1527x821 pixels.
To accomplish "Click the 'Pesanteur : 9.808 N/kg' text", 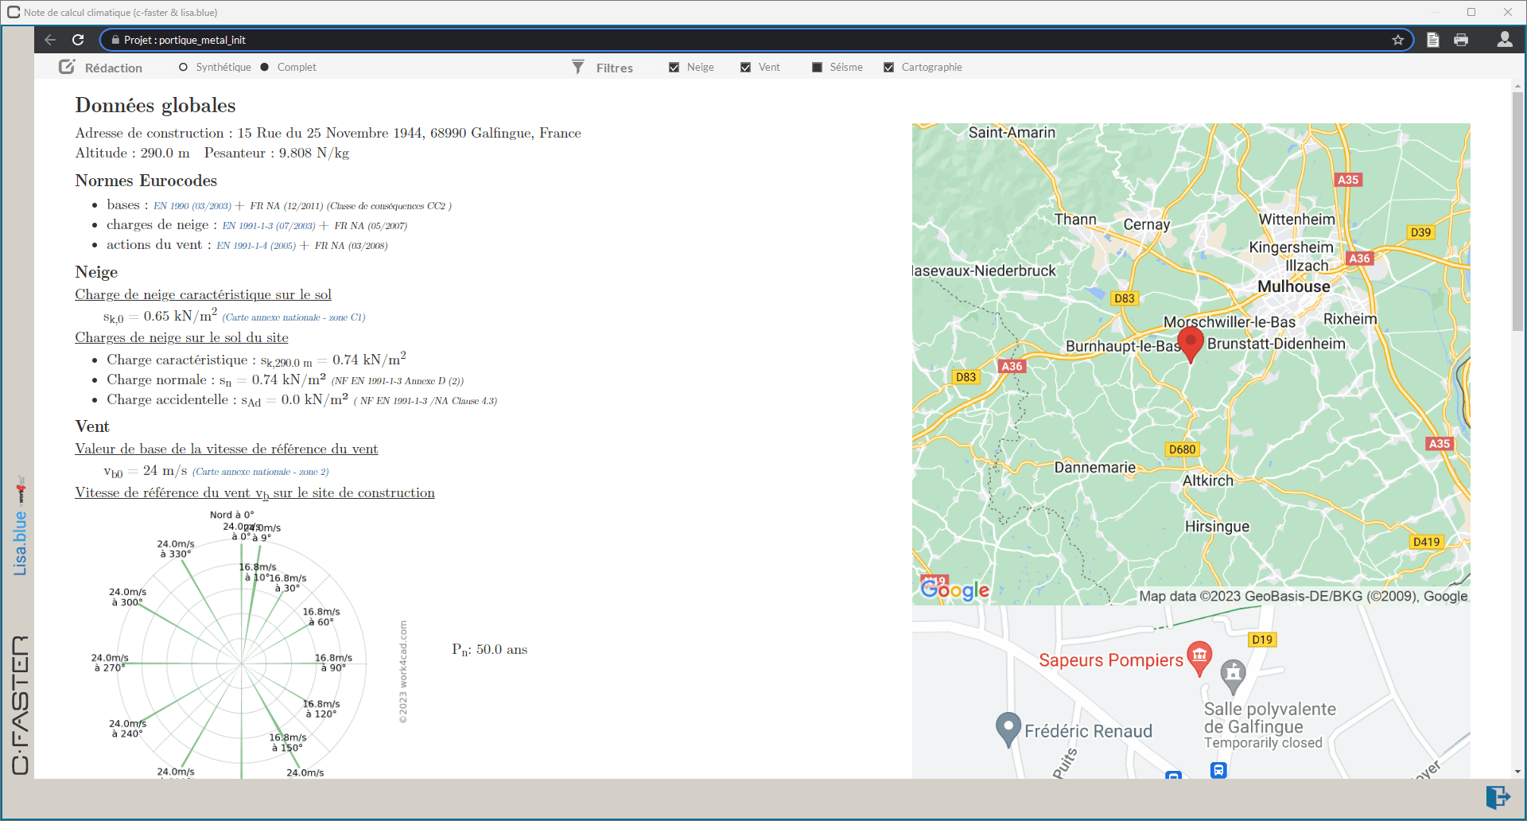I will tap(276, 153).
